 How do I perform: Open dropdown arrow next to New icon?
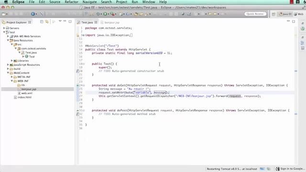pos(7,14)
